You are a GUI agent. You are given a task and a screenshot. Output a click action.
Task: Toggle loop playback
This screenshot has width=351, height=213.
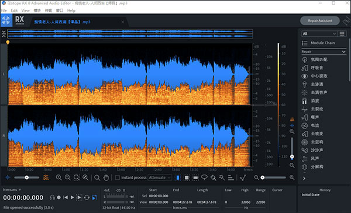(87, 197)
